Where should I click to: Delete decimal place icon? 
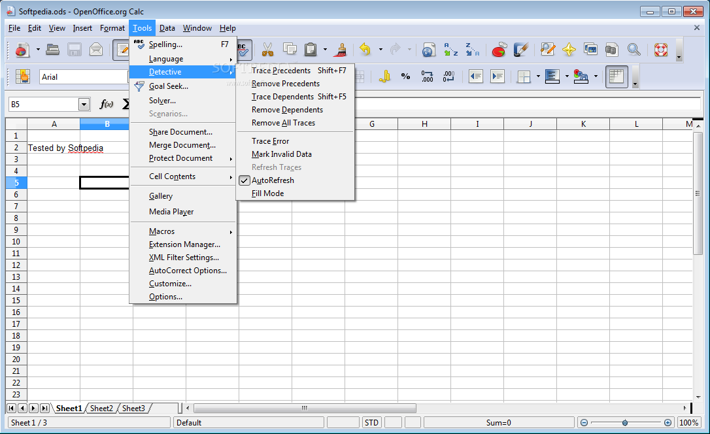click(x=448, y=76)
